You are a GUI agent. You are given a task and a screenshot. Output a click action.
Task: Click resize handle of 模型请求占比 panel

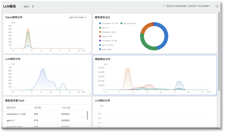coord(216,52)
